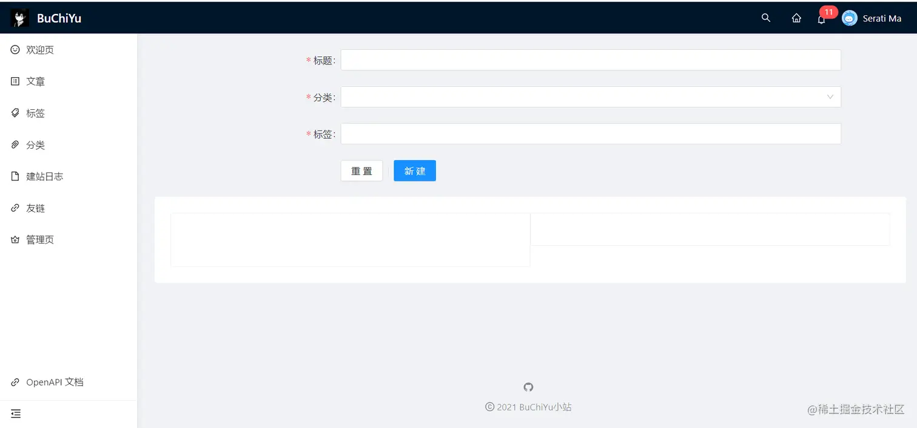Open the 分类 menu item

[69, 144]
